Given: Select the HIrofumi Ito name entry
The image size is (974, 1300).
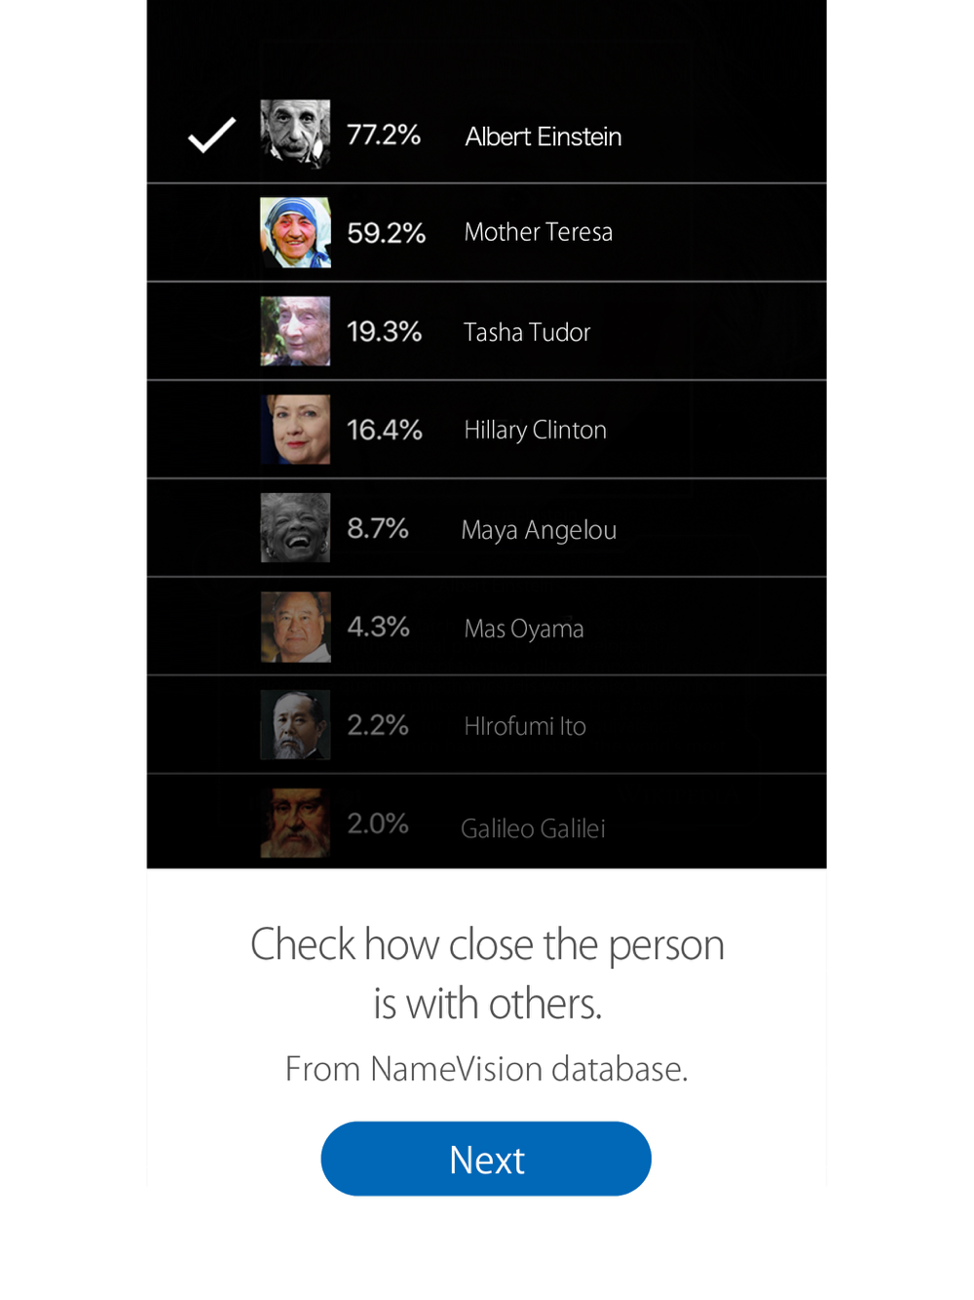Looking at the screenshot, I should [x=525, y=726].
